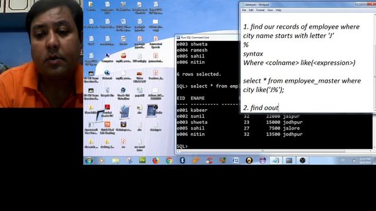Click the taskbar clock in the system tray
The width and height of the screenshot is (376, 211).
click(x=365, y=161)
